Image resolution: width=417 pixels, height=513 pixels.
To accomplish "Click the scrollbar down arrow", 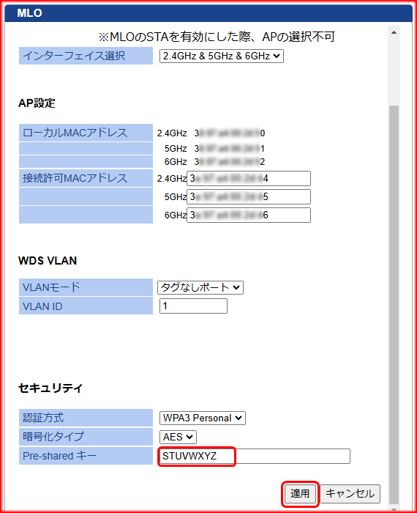I will click(394, 509).
